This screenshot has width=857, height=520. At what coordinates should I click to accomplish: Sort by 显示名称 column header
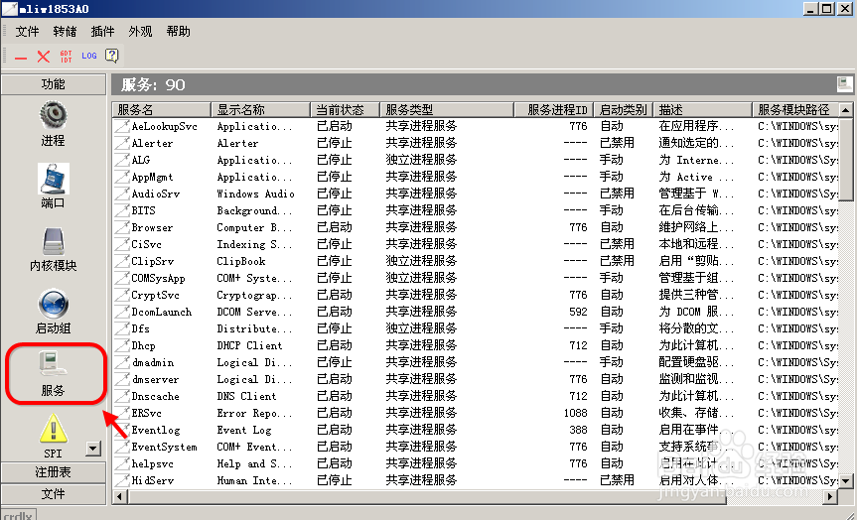[x=260, y=110]
